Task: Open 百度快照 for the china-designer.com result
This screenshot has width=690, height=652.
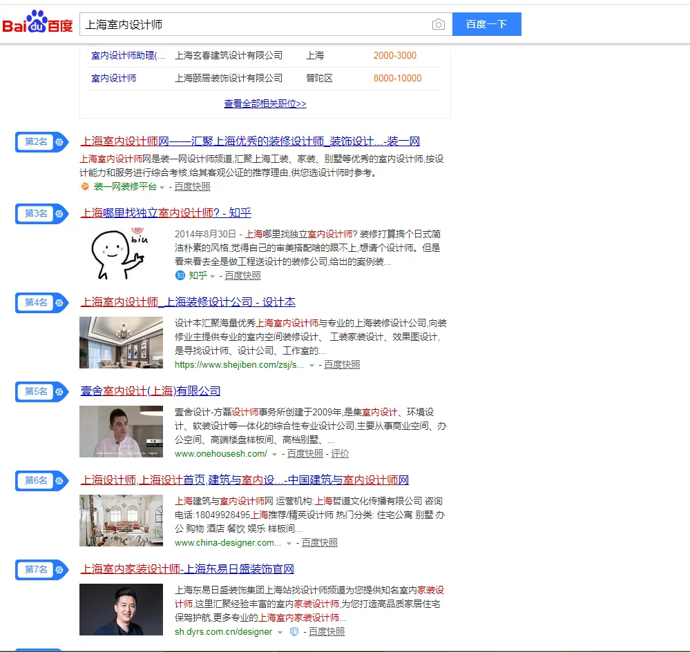Action: [x=320, y=542]
